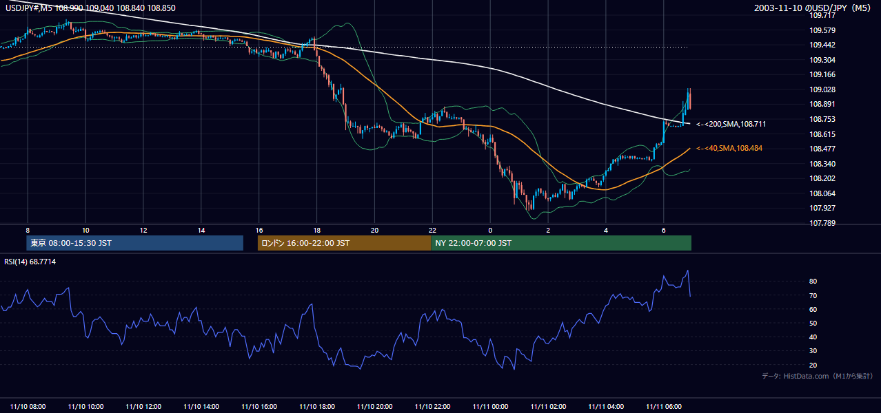The image size is (881, 413).
Task: Click RSI scale value 30
Action: point(813,351)
